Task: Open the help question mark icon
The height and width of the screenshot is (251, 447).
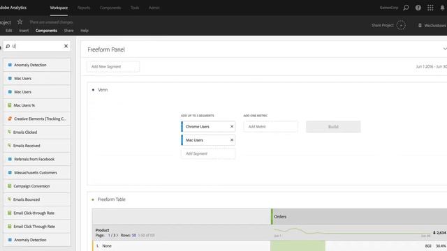Action: tap(418, 8)
